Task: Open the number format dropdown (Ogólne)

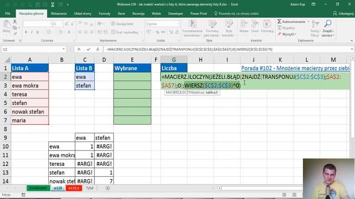Action: click(x=177, y=24)
